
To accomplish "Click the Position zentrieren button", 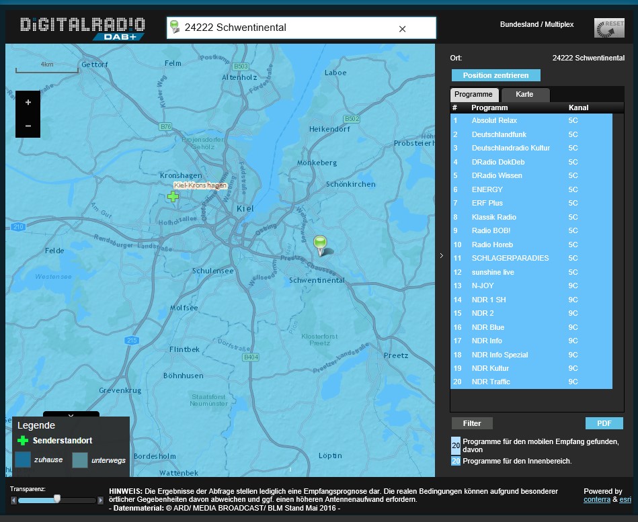I will click(495, 75).
